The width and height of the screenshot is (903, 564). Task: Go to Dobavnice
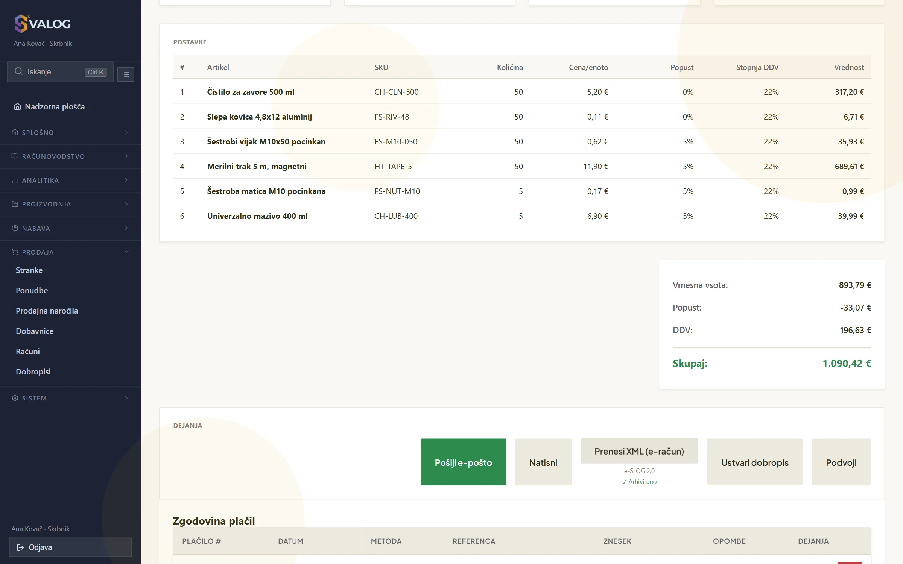pos(35,331)
